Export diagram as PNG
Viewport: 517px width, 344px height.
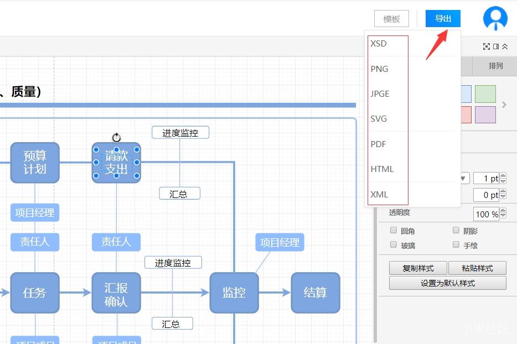(x=379, y=69)
